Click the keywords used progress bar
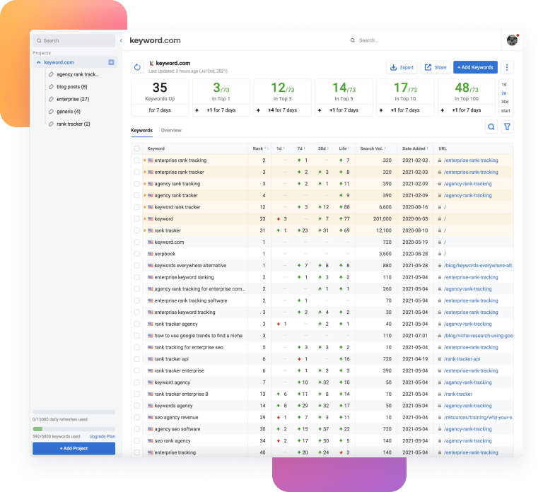This screenshot has height=492, width=543. [74, 429]
